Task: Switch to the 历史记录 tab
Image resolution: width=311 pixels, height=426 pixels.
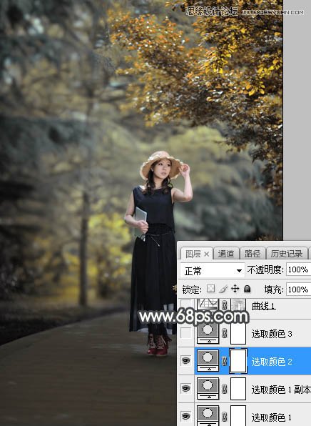Action: click(x=286, y=254)
